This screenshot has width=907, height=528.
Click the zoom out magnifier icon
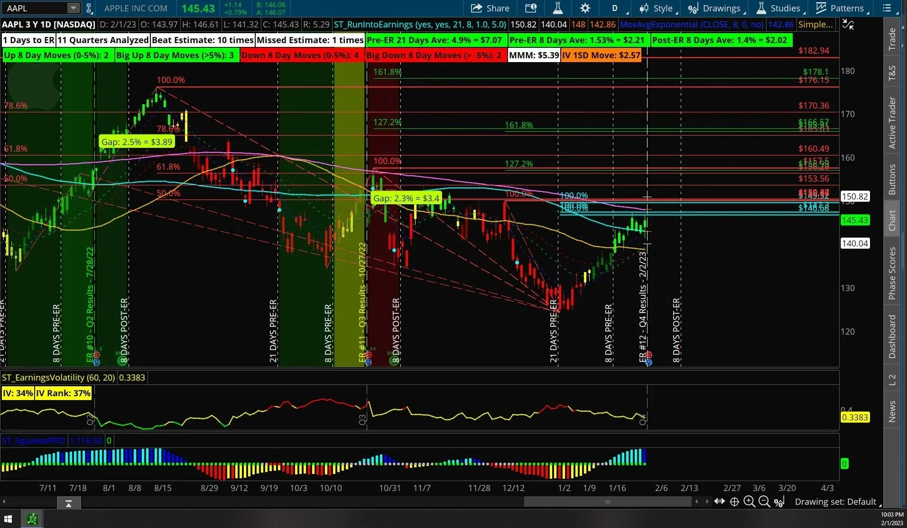[x=764, y=501]
